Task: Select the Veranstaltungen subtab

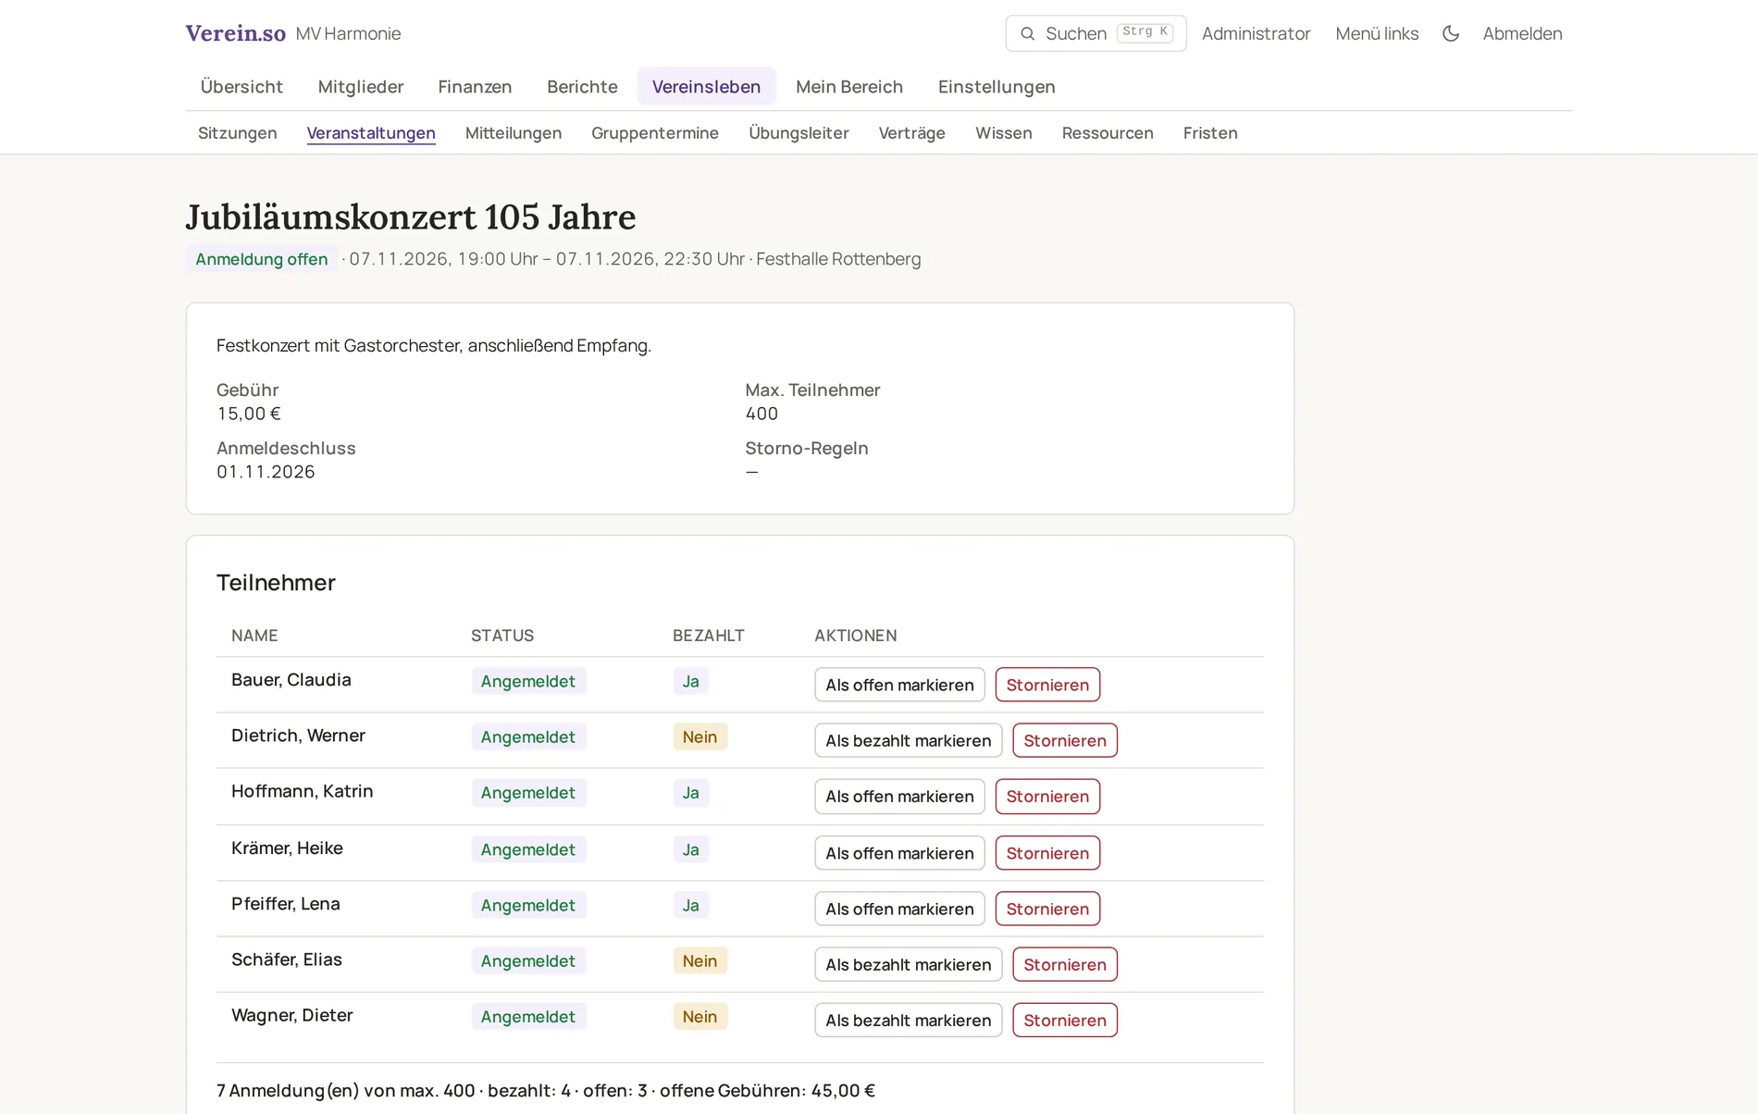Action: 371,132
